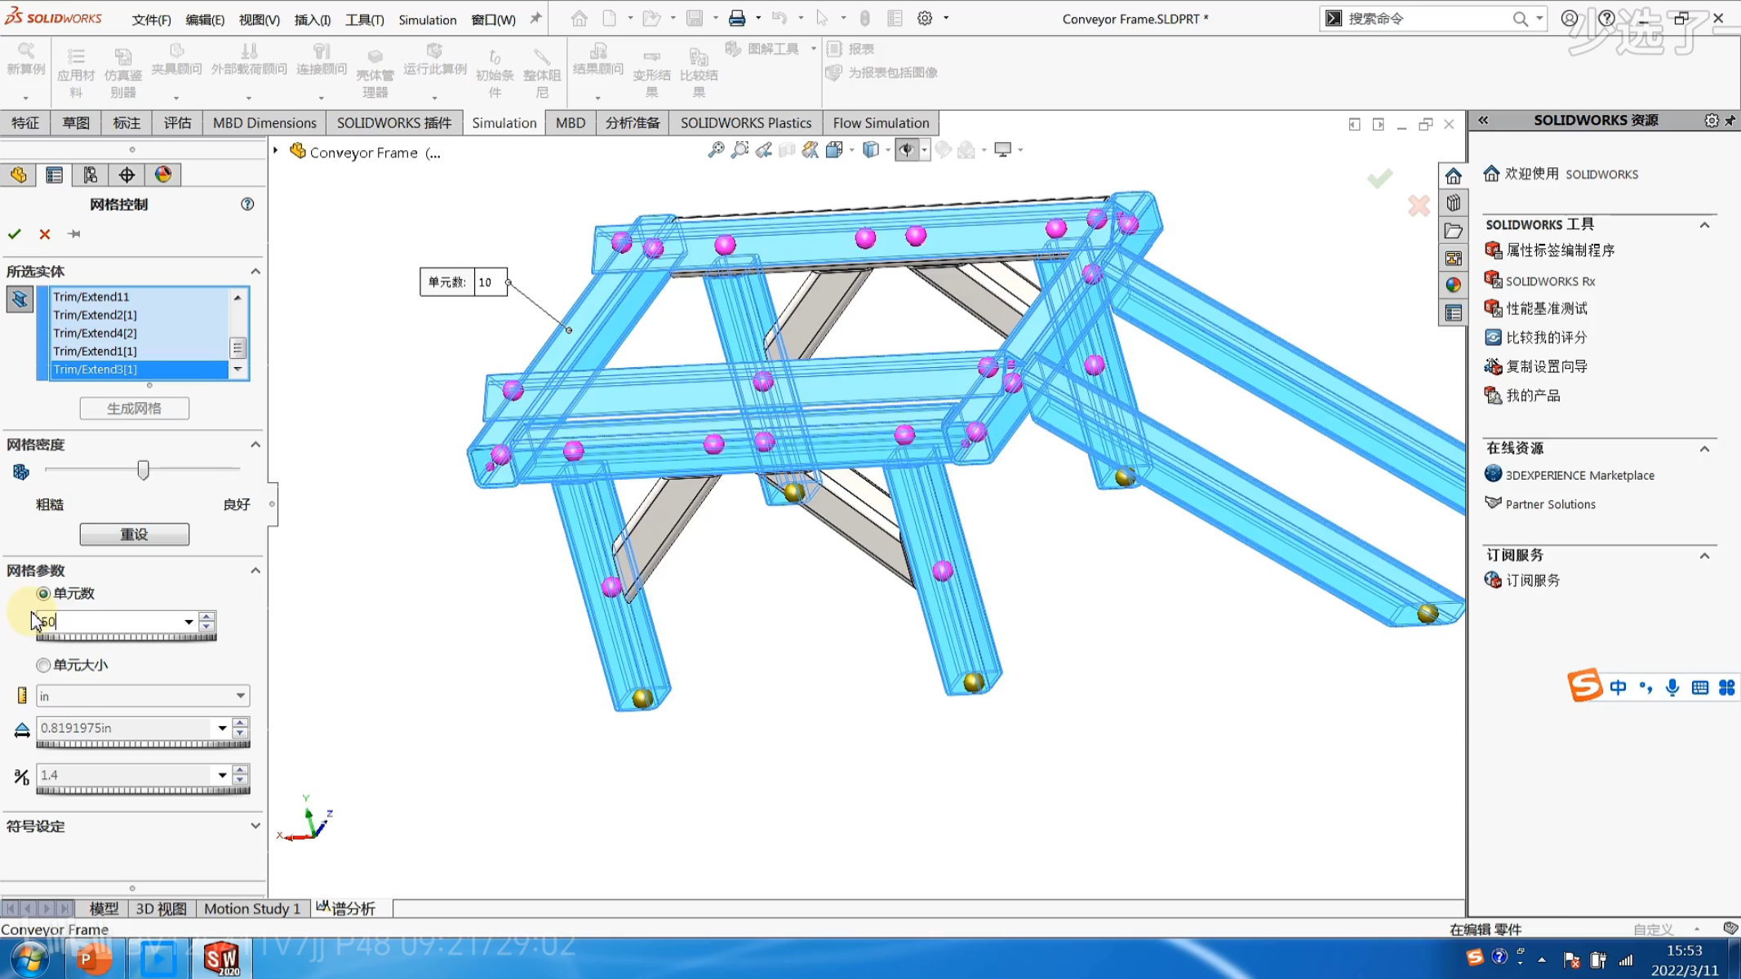The height and width of the screenshot is (979, 1741).
Task: Click the Print icon in the title toolbar
Action: [737, 18]
